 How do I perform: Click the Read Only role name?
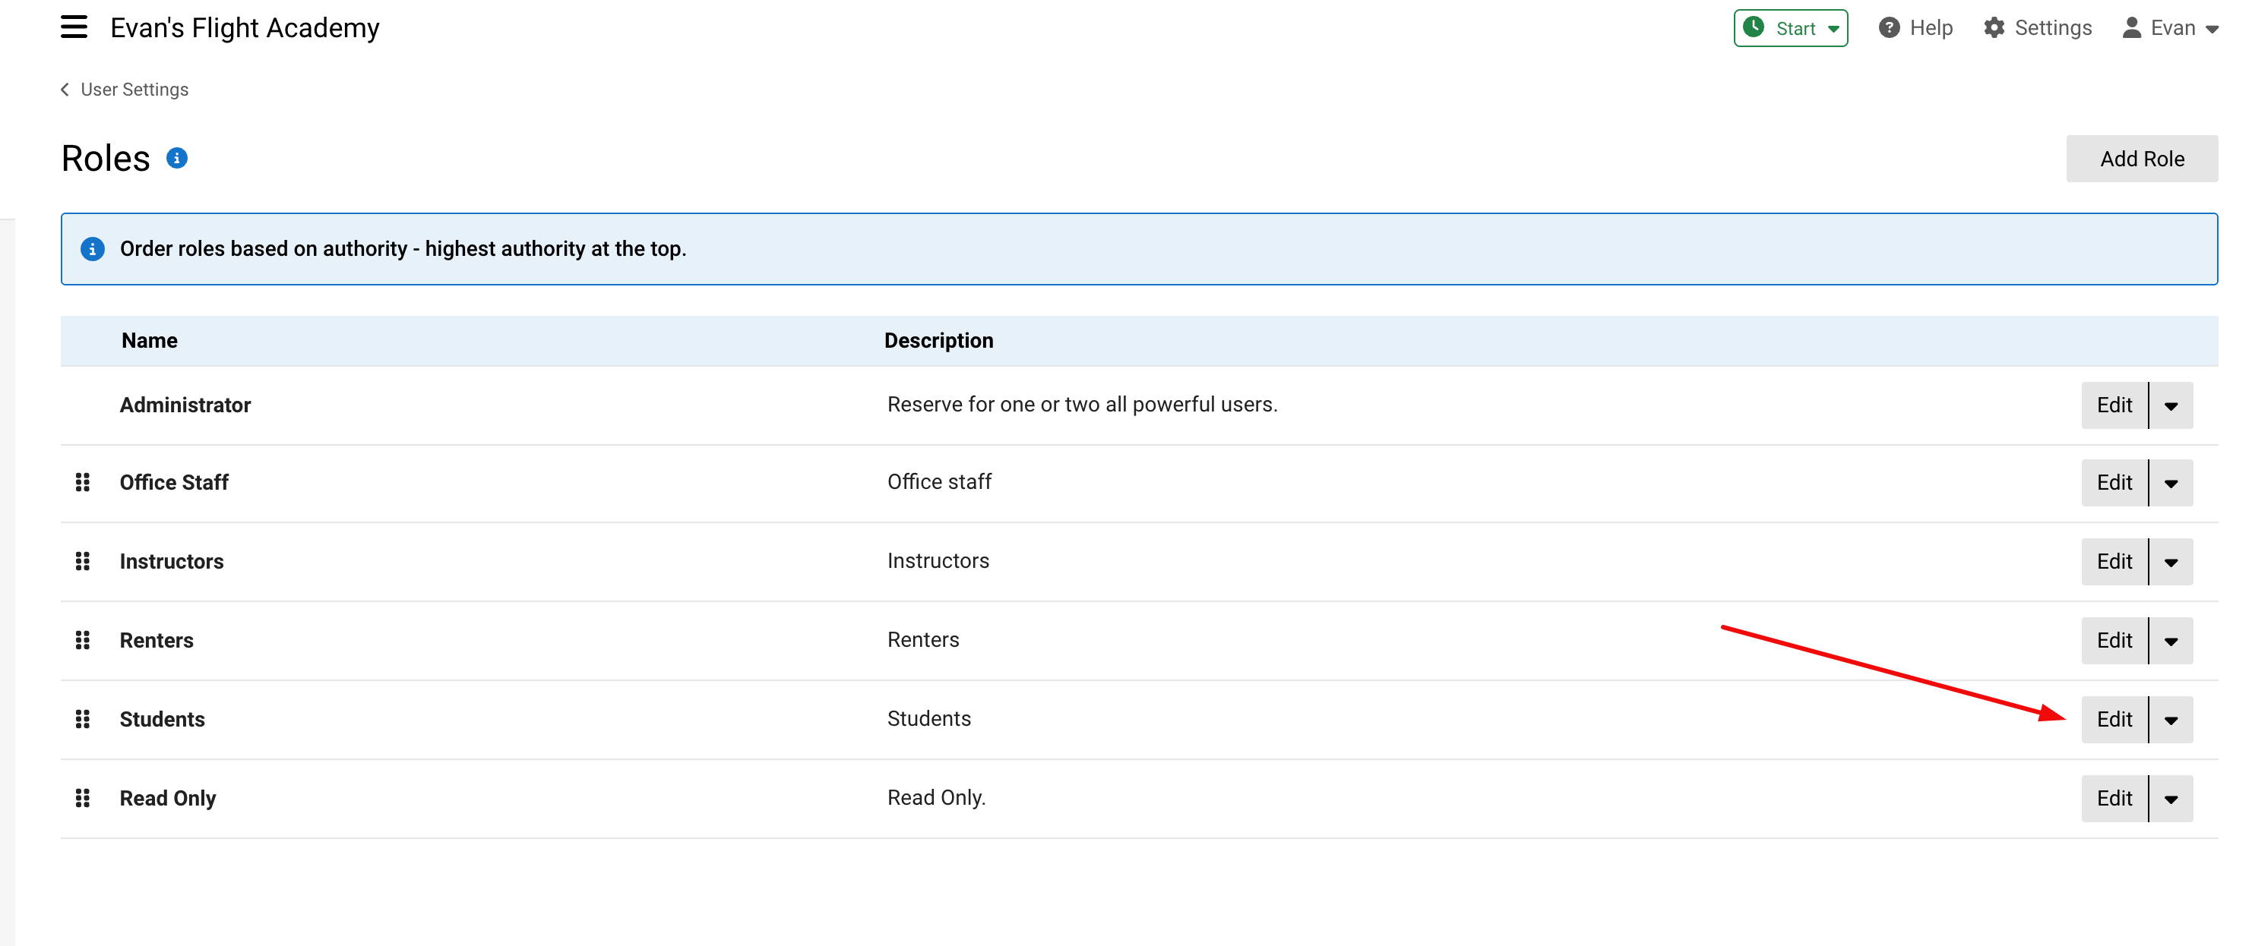[x=168, y=799]
